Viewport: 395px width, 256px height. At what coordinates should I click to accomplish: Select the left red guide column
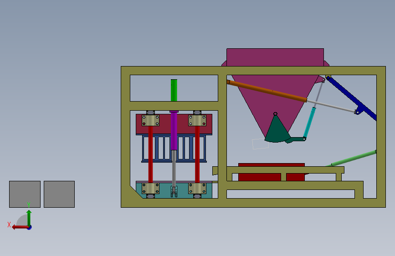point(150,154)
